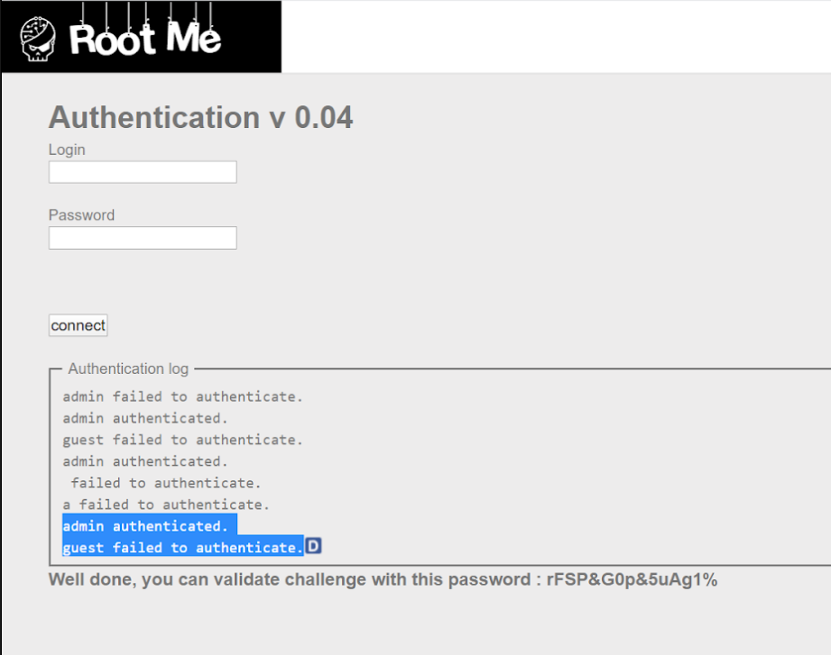Click the first log entry 'admin failed to authenticate.'
The width and height of the screenshot is (831, 655).
coord(183,396)
